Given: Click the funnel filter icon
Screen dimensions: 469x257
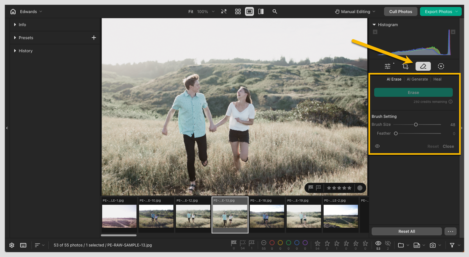Looking at the screenshot, I should coord(452,245).
